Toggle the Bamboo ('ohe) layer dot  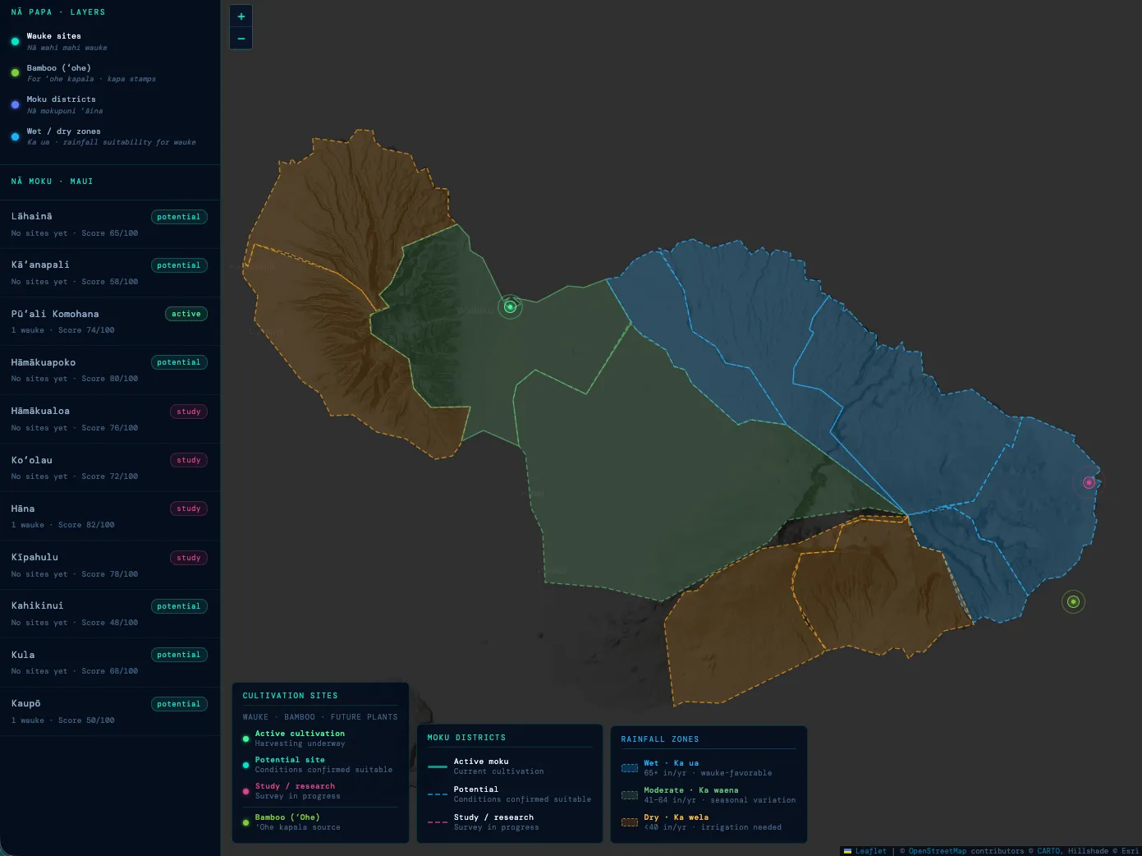pos(15,73)
